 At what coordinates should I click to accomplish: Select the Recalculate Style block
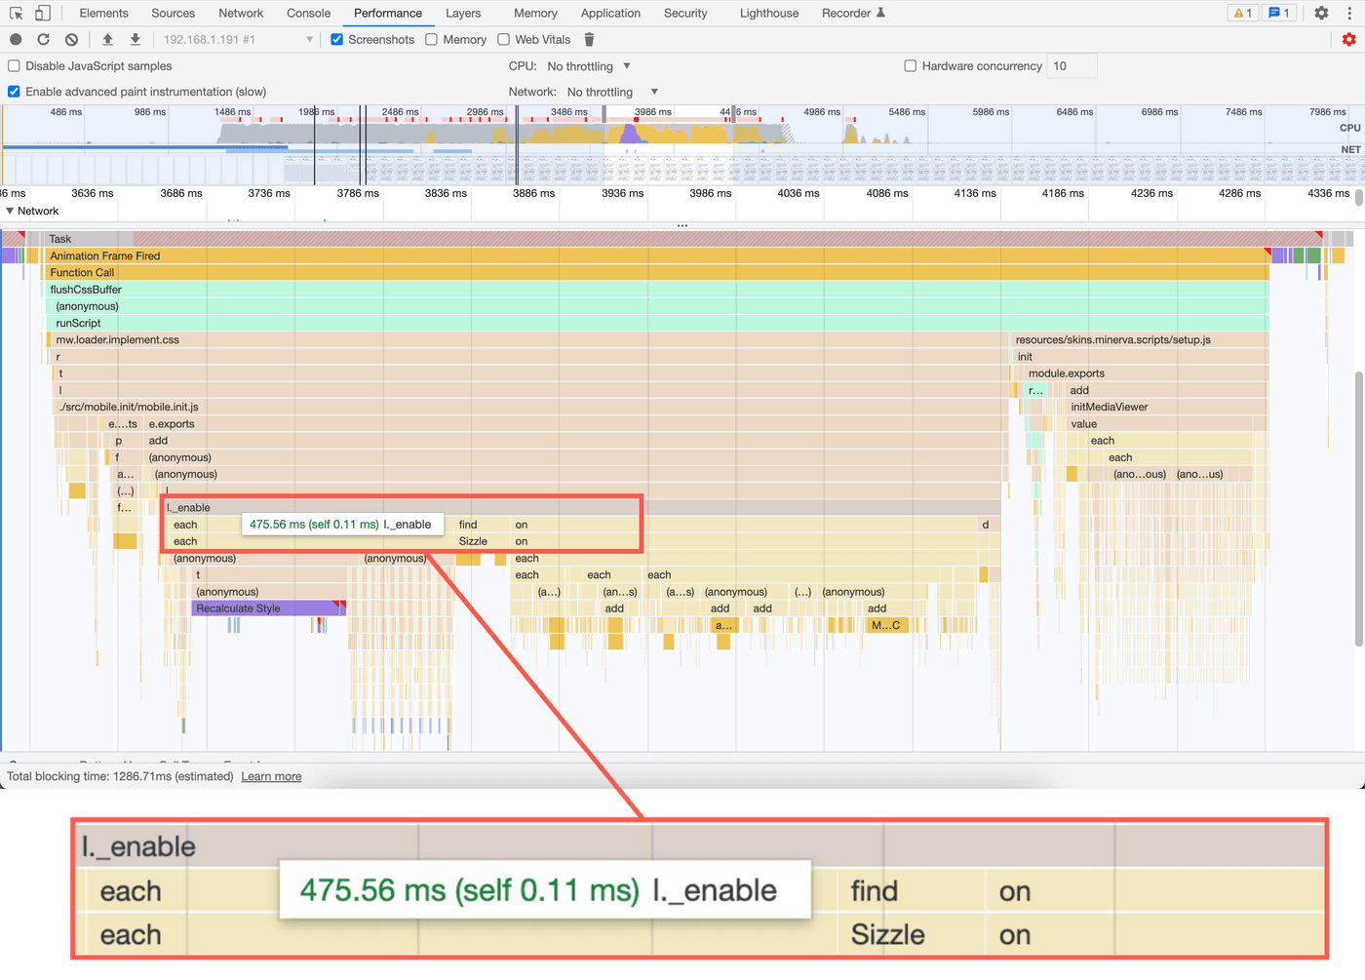(x=269, y=608)
